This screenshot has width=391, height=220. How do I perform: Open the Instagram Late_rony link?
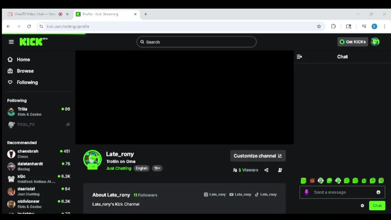point(215,194)
